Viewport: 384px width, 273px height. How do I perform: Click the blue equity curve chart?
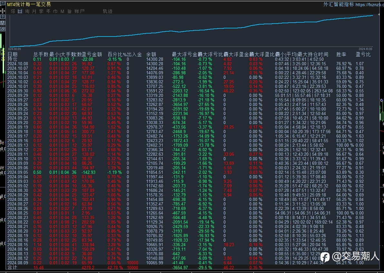point(191,30)
